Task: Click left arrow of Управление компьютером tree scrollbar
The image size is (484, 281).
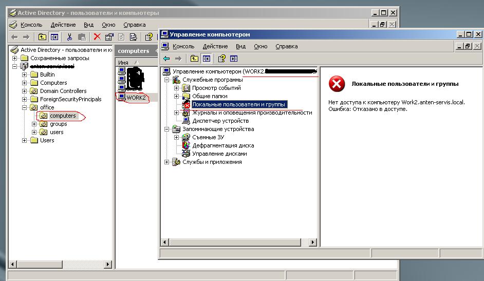Action: (x=164, y=242)
